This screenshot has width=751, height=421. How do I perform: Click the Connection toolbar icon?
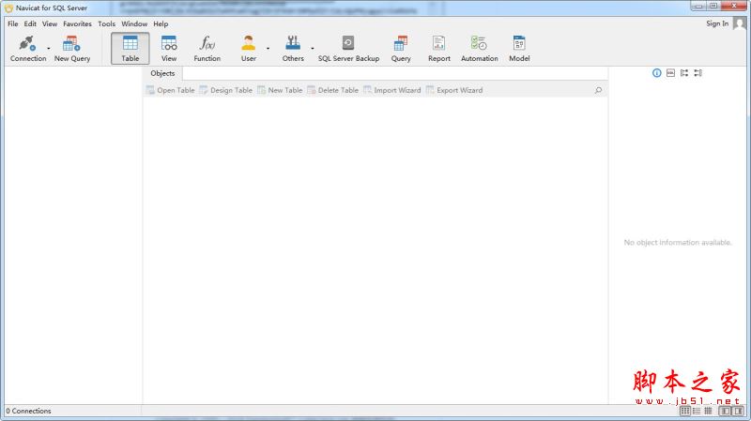click(28, 49)
